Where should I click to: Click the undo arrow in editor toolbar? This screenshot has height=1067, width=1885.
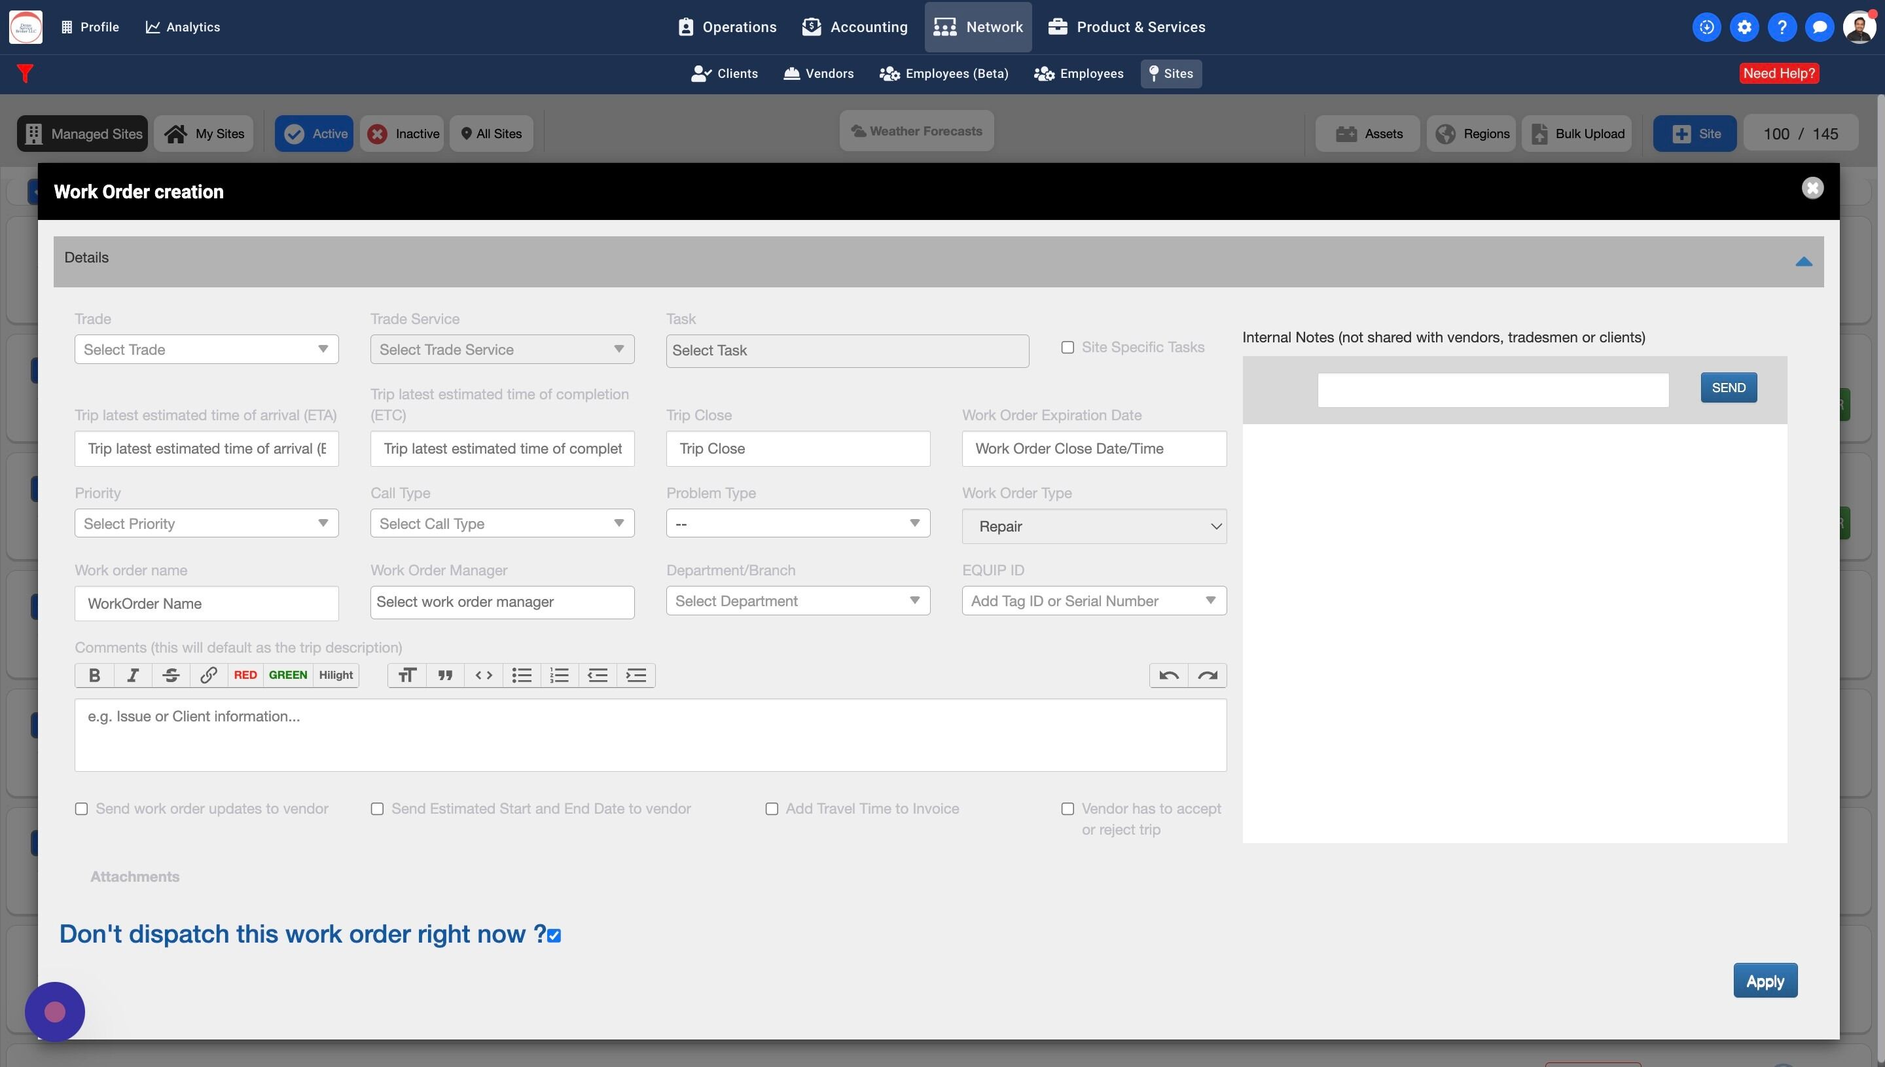tap(1168, 675)
